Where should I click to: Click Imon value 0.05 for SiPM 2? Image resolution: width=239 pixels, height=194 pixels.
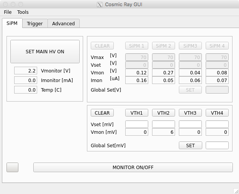click(x=164, y=80)
